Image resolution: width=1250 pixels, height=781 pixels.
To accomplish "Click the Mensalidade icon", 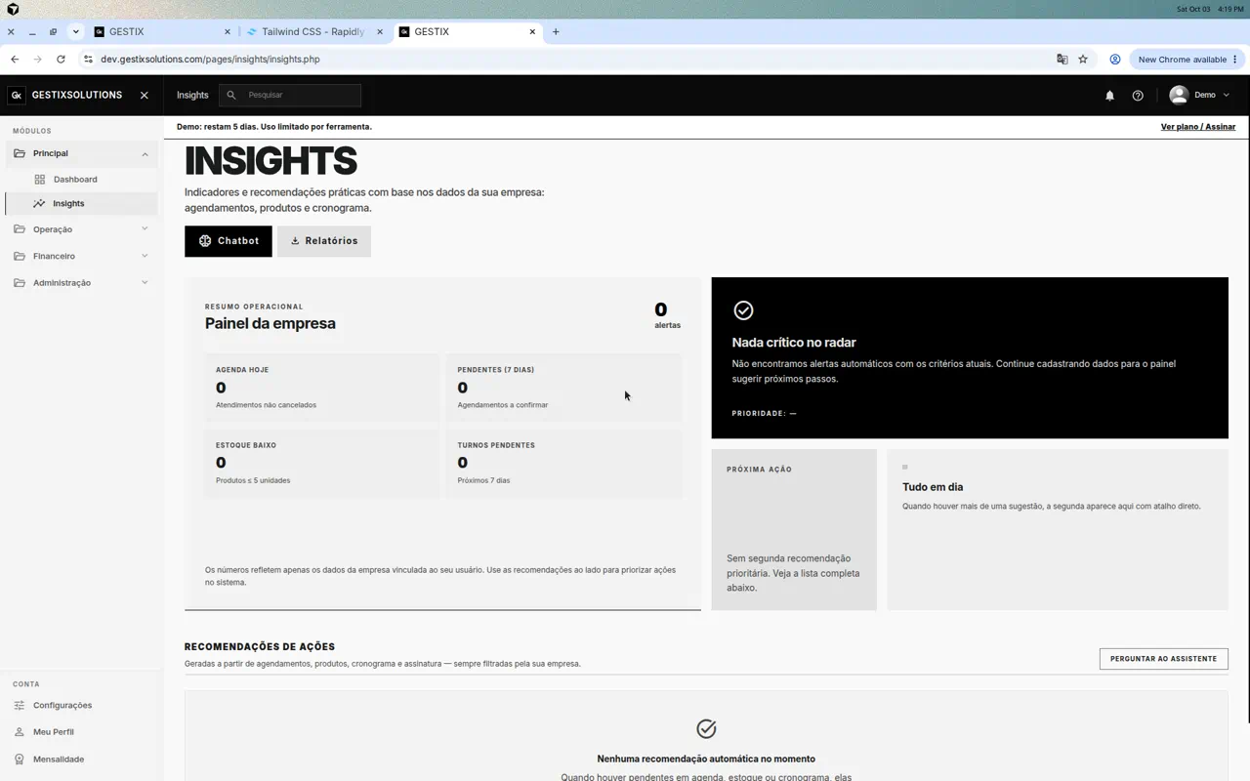I will 20,760.
